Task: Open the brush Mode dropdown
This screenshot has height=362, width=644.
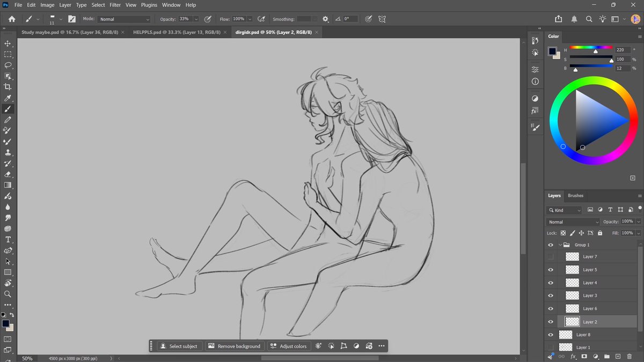Action: click(124, 19)
